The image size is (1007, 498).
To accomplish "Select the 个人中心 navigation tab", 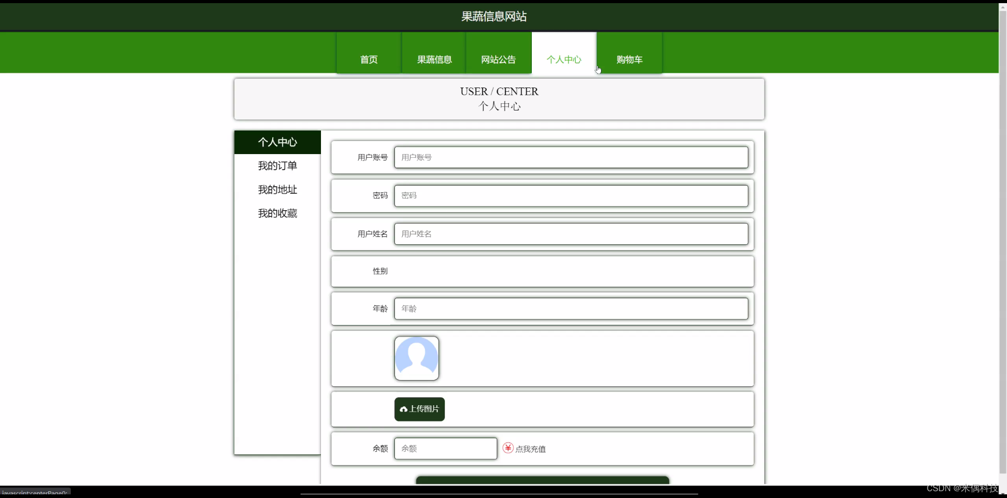I will [563, 59].
